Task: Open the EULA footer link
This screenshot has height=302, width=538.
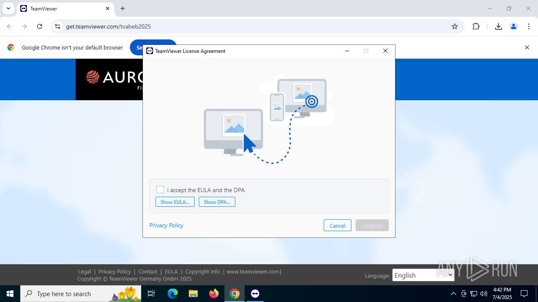Action: [171, 271]
